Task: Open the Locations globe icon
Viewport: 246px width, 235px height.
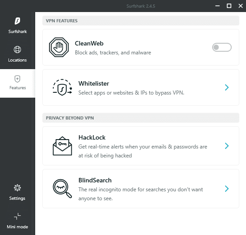Action: [x=17, y=49]
